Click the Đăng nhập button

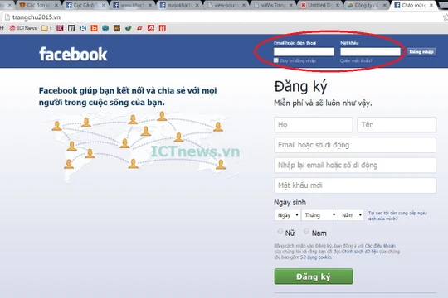pos(421,52)
